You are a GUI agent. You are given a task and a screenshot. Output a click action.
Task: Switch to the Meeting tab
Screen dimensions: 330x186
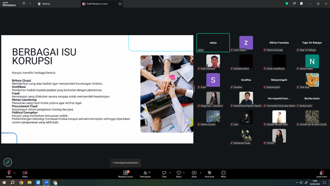point(44,4)
